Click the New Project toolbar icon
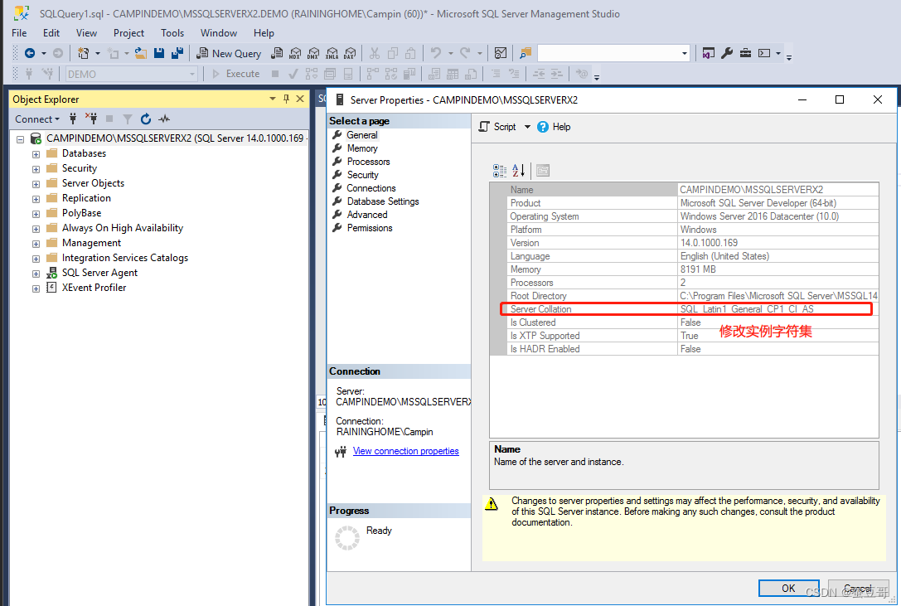This screenshot has width=901, height=606. 84,53
